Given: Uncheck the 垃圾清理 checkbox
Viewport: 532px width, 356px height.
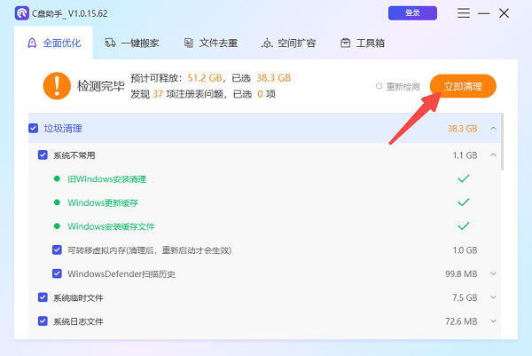Looking at the screenshot, I should (34, 129).
